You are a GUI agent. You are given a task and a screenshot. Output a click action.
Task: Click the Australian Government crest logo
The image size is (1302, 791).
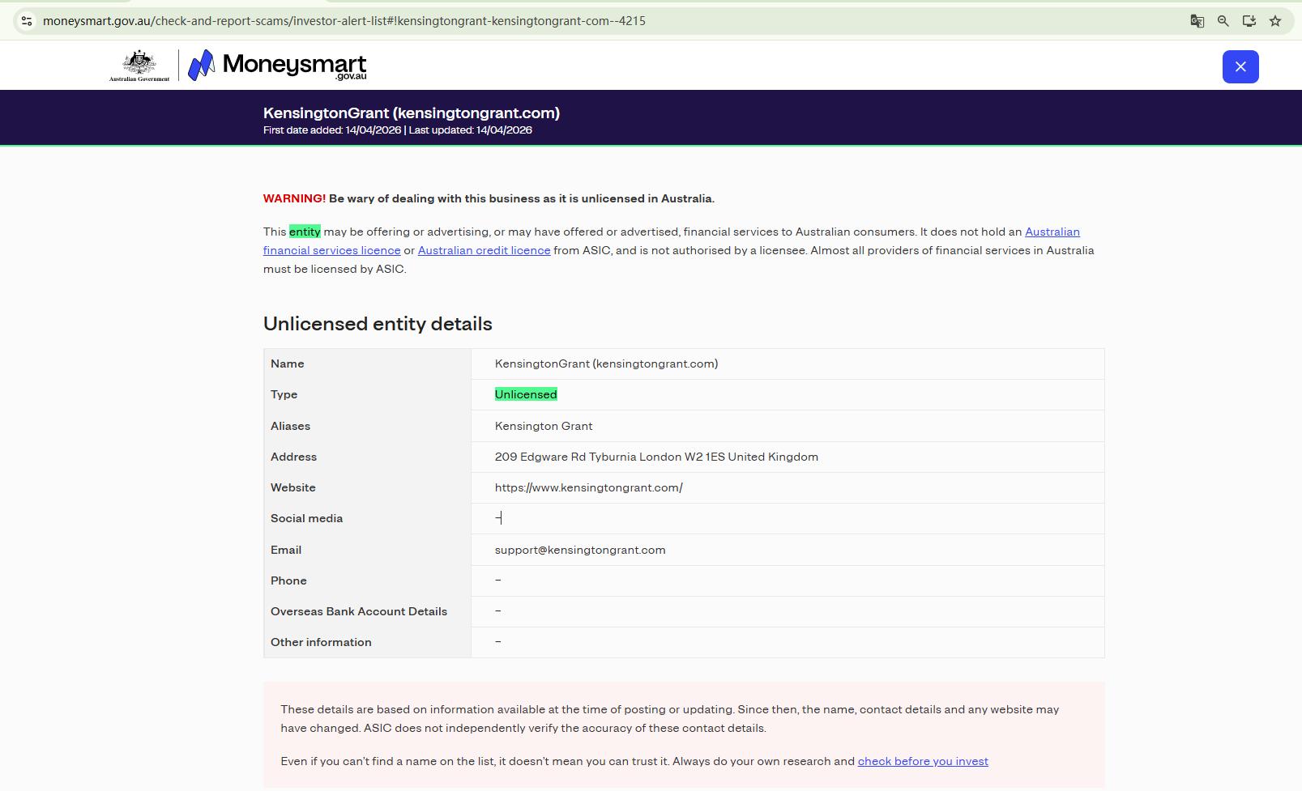coord(139,66)
